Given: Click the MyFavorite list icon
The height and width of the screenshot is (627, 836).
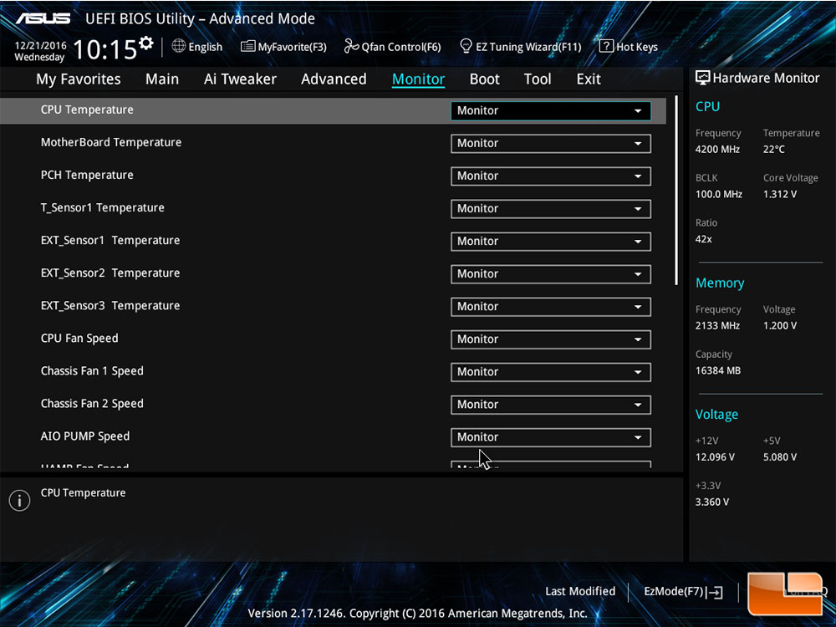Looking at the screenshot, I should coord(248,46).
